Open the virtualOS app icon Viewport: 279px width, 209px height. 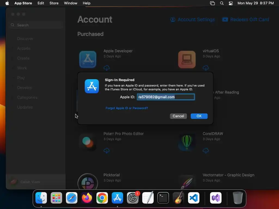[187, 60]
